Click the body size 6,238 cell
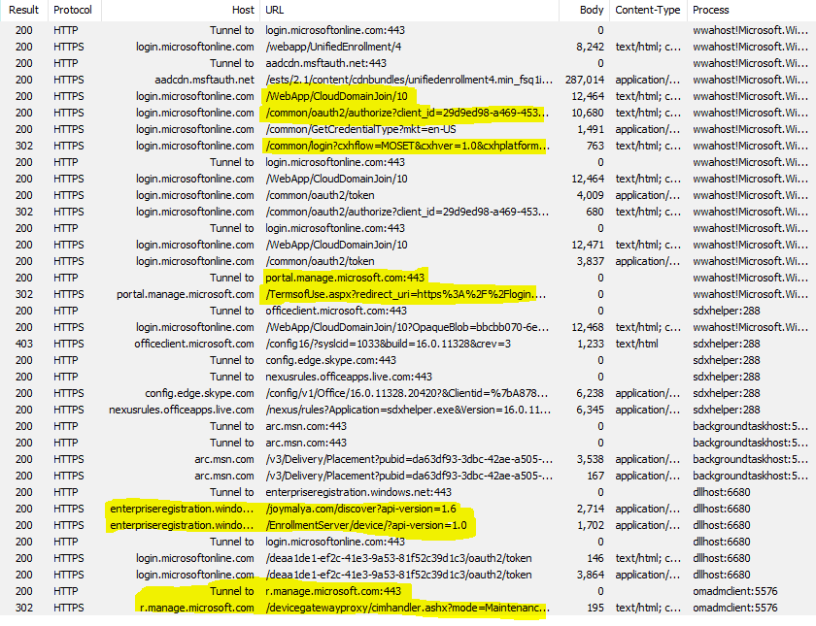 click(x=591, y=394)
